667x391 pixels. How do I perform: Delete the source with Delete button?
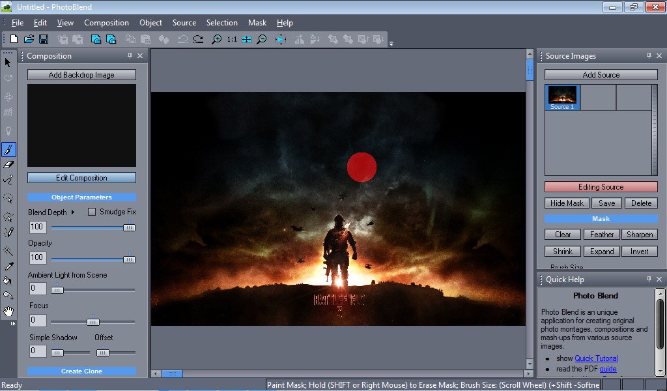tap(641, 203)
